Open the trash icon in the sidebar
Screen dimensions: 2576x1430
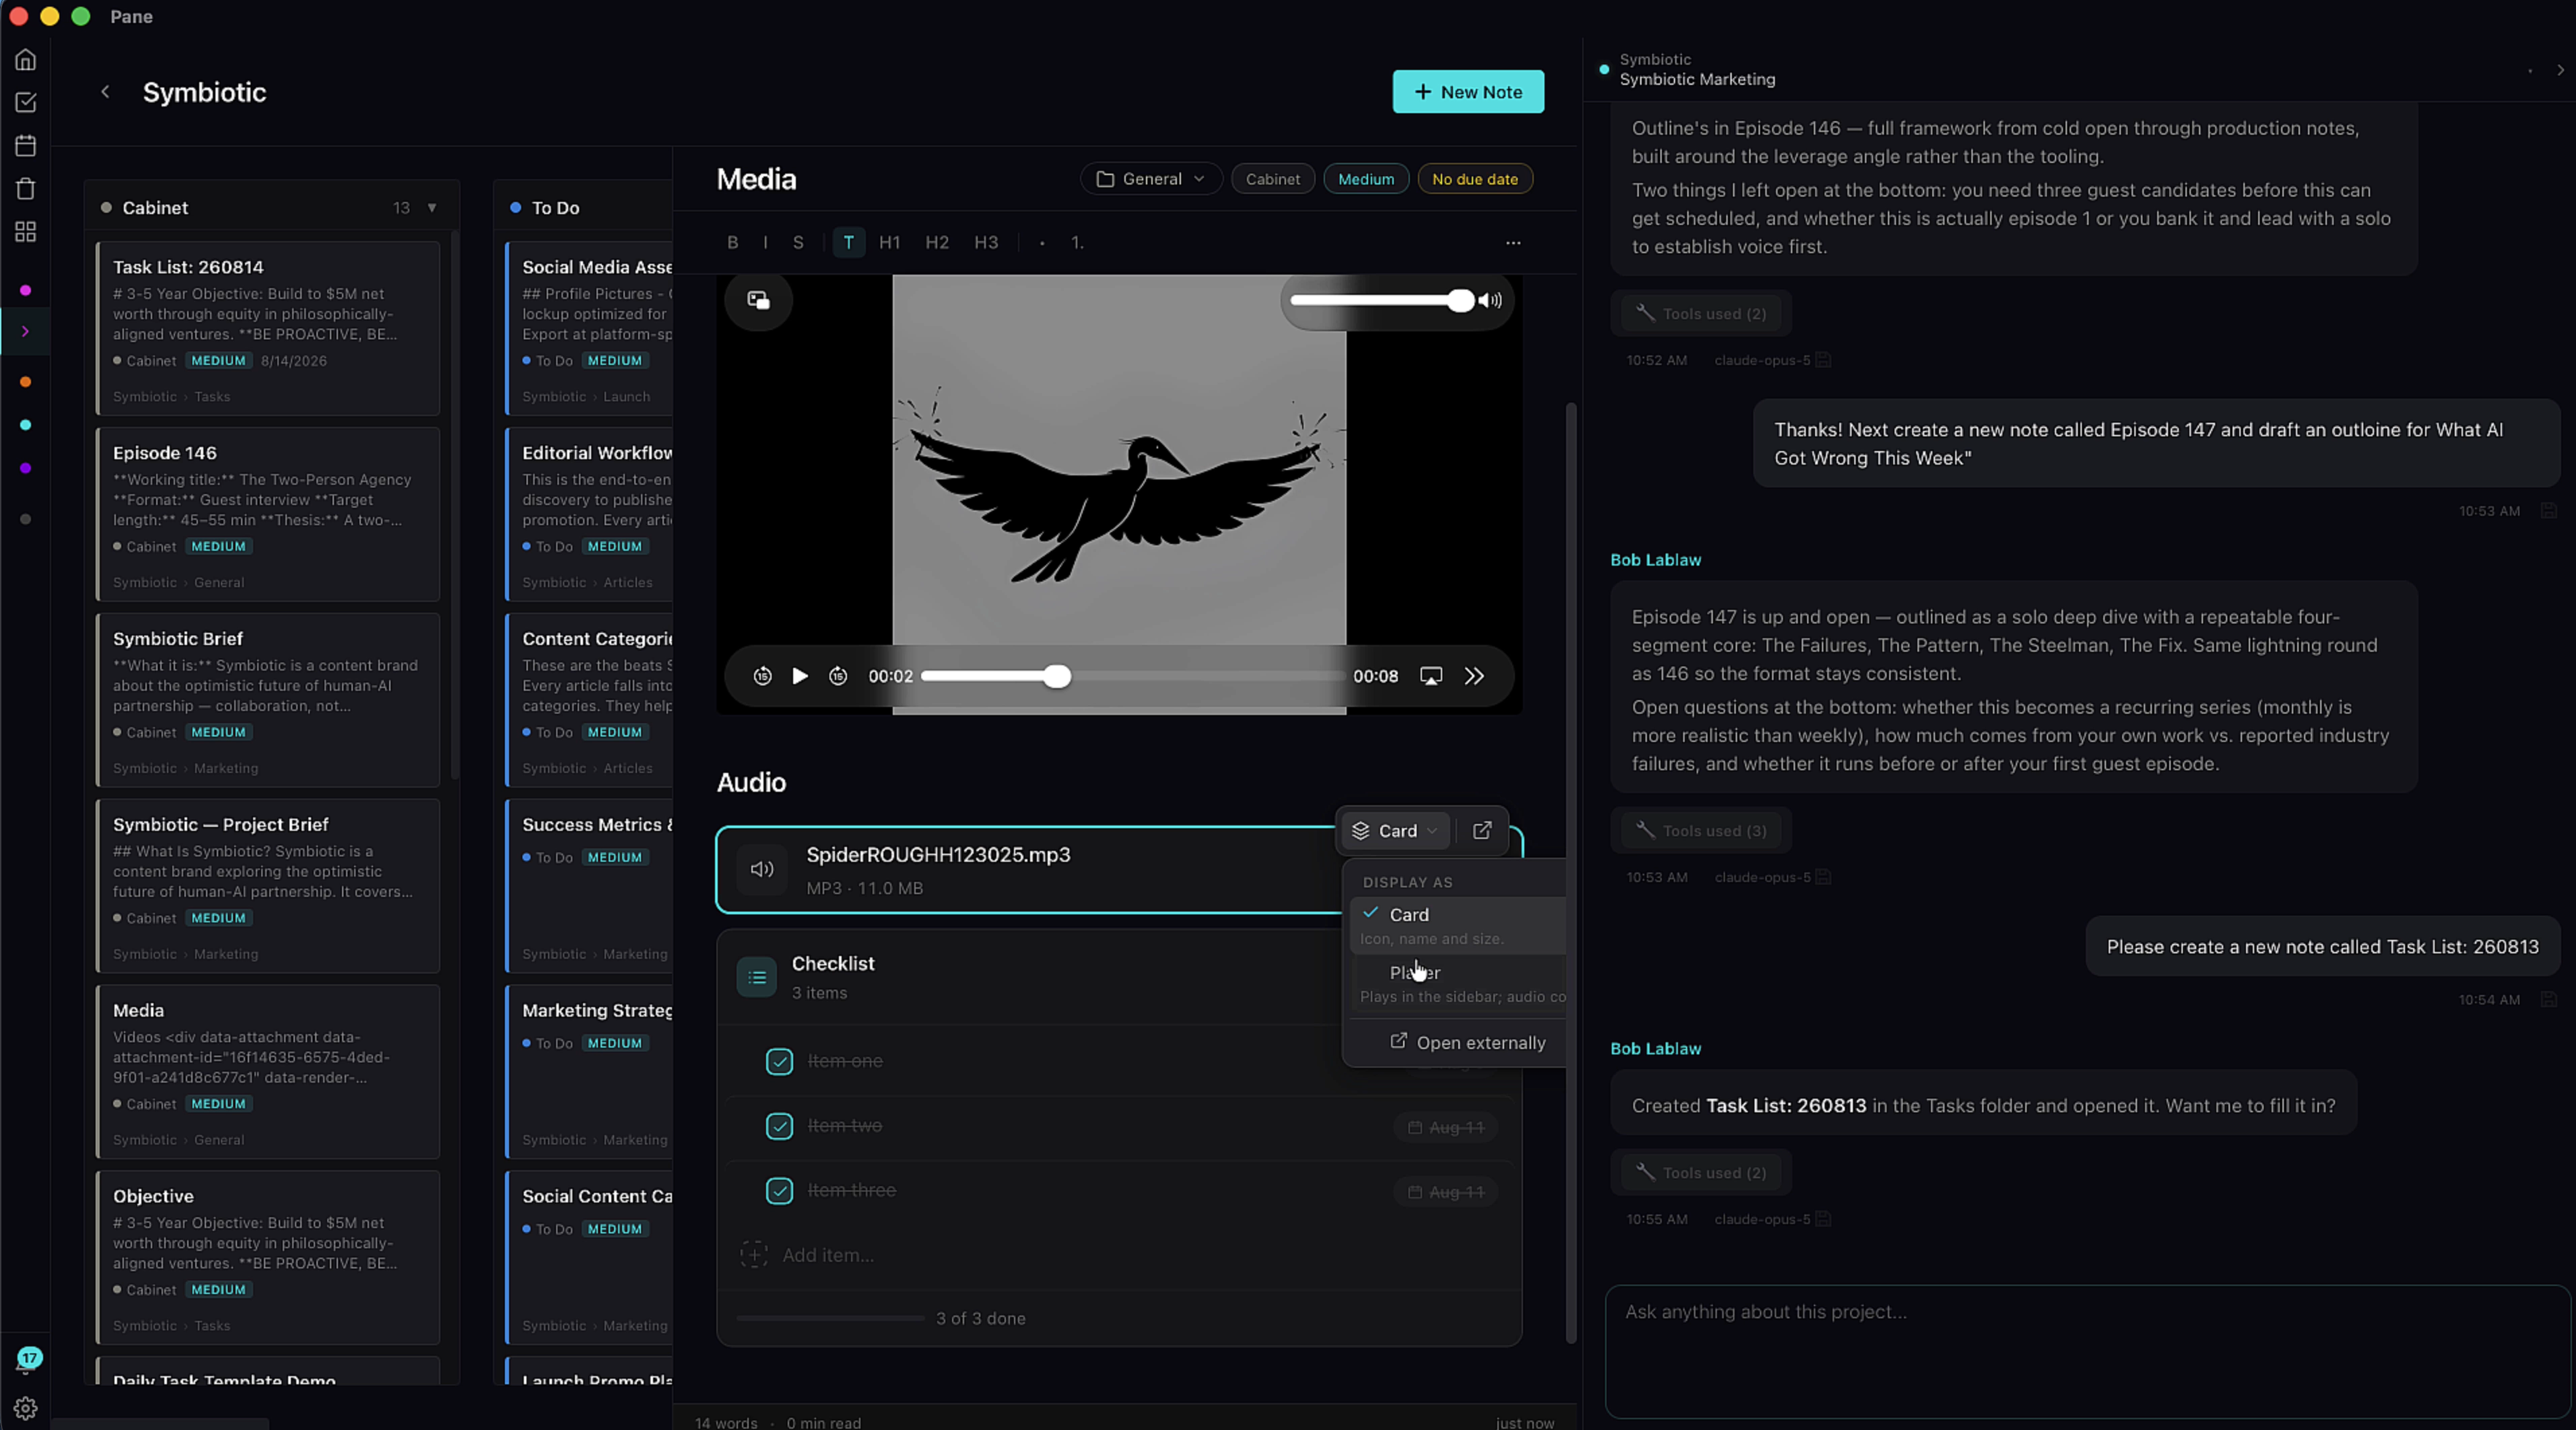point(26,188)
